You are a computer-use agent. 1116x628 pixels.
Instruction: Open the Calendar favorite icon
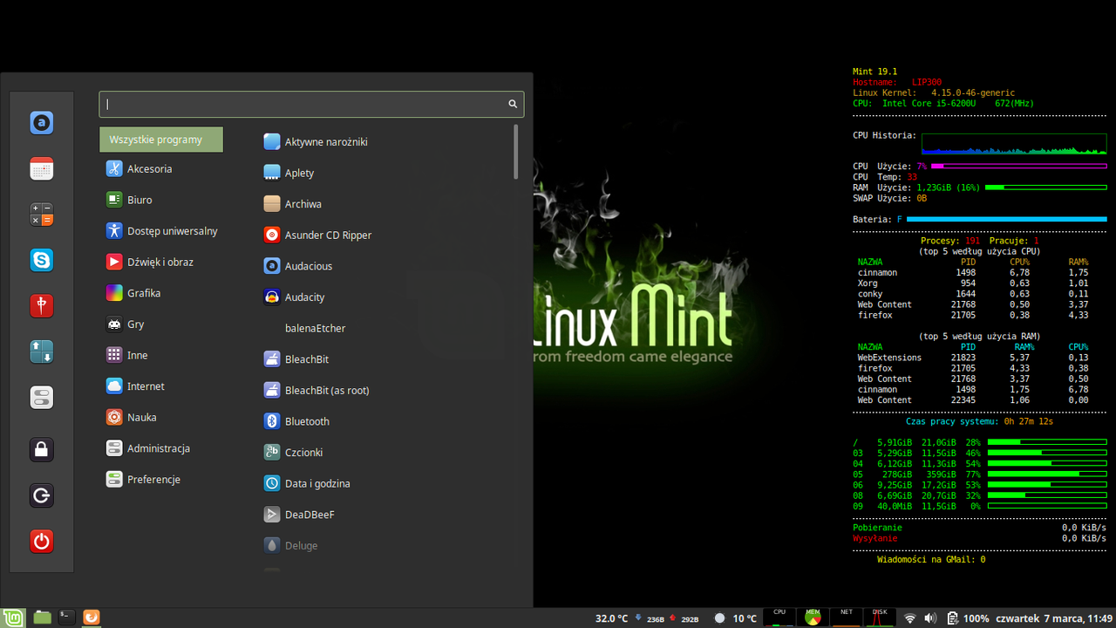click(x=42, y=169)
